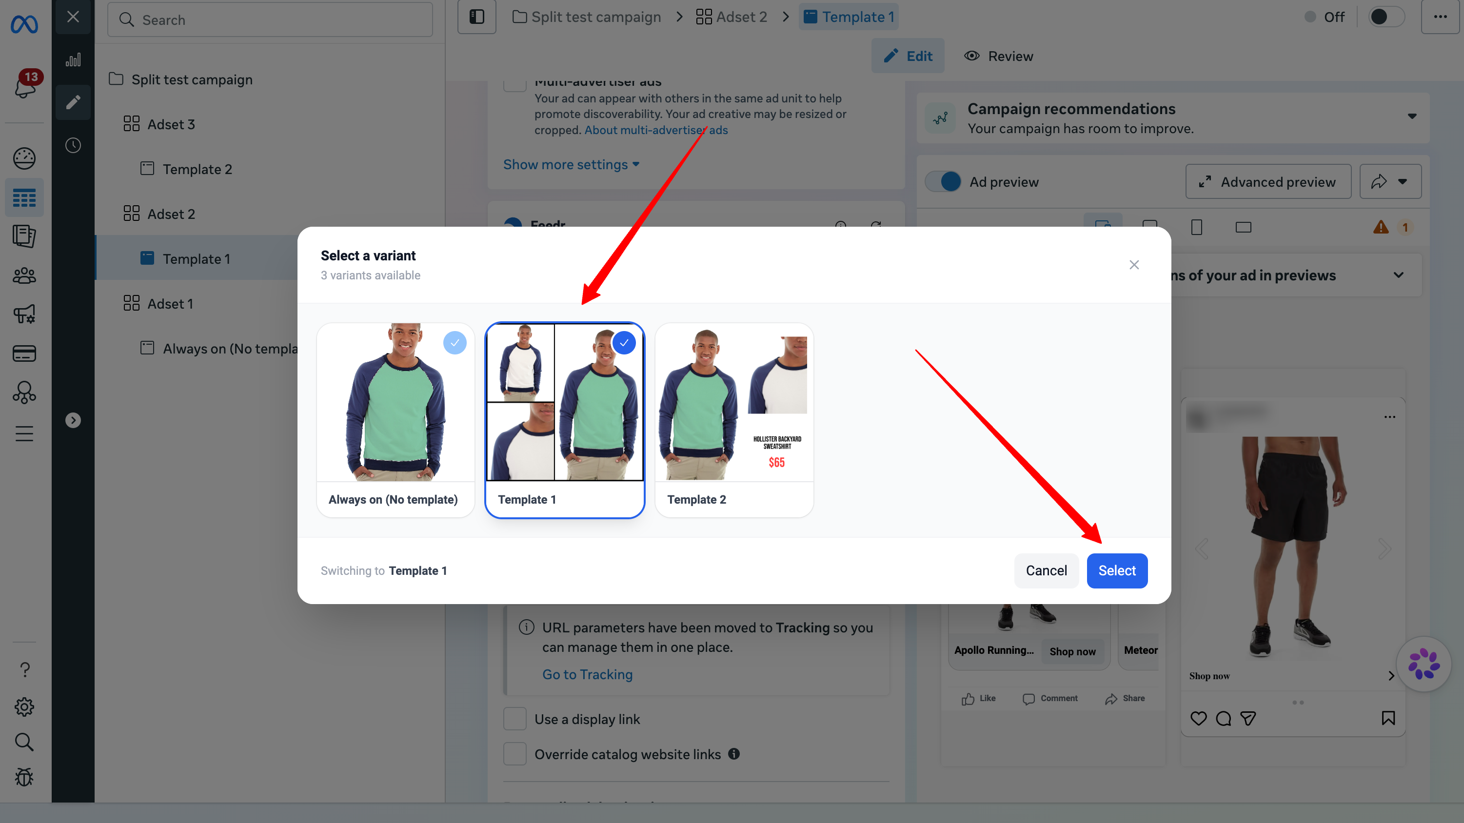The image size is (1464, 823).
Task: Bookmark the Instagram preview post
Action: pyautogui.click(x=1388, y=719)
